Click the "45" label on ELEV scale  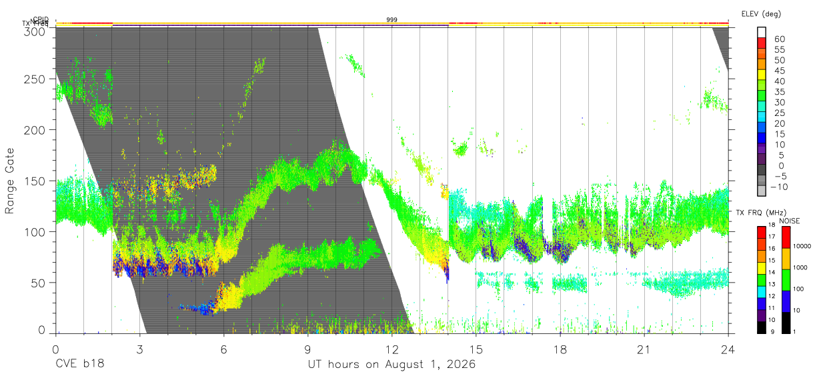779,71
